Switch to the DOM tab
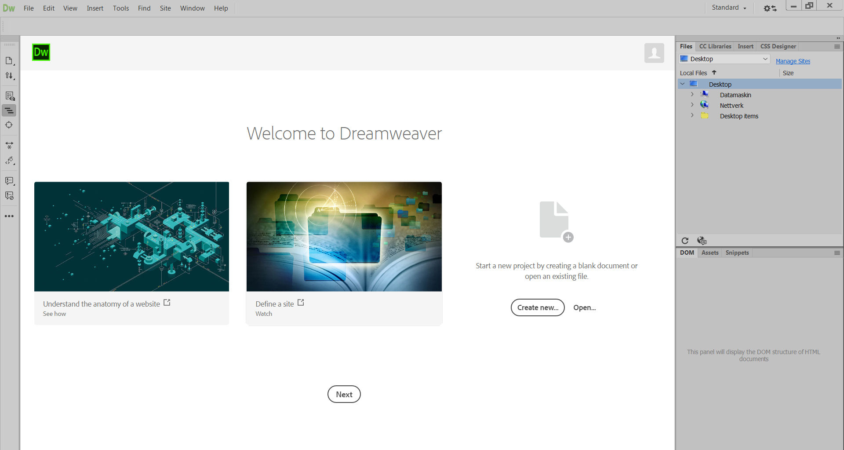Viewport: 844px width, 450px height. tap(687, 252)
